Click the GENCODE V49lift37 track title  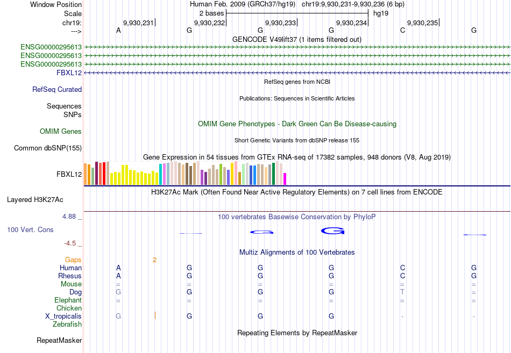click(x=296, y=39)
